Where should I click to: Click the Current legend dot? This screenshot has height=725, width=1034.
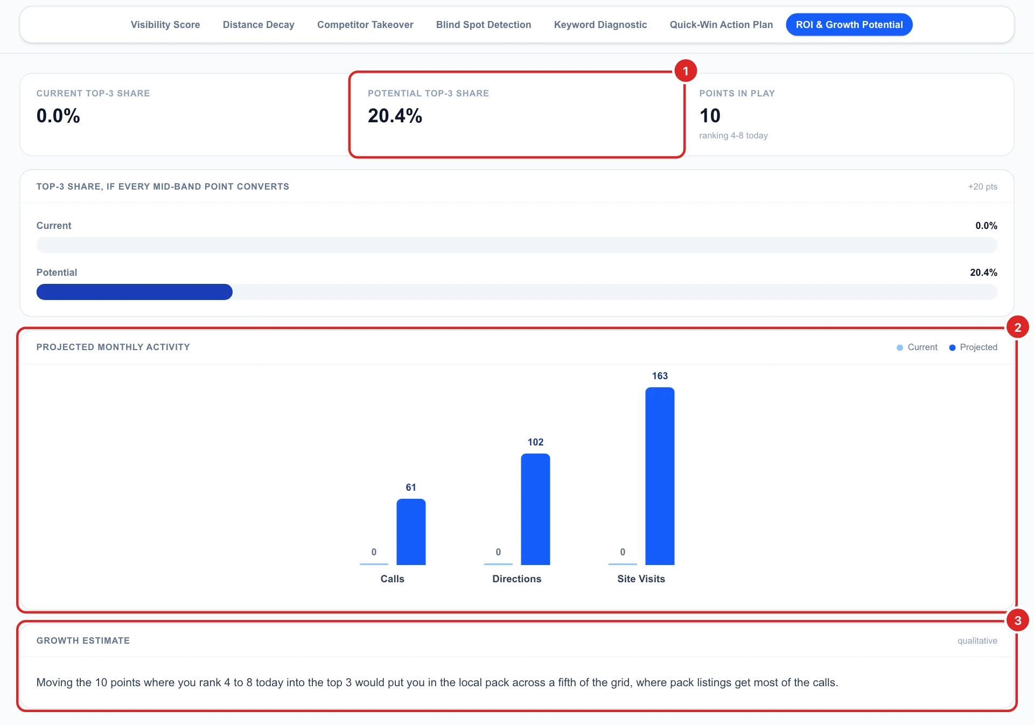[x=899, y=348]
